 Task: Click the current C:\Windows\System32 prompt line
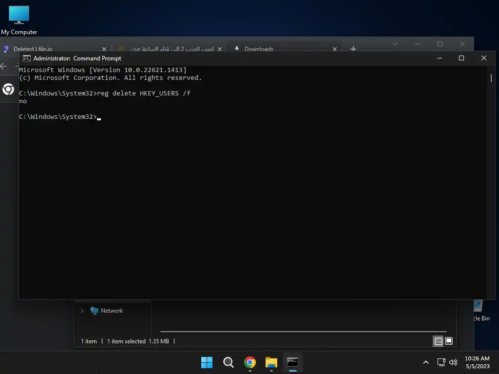click(x=60, y=117)
